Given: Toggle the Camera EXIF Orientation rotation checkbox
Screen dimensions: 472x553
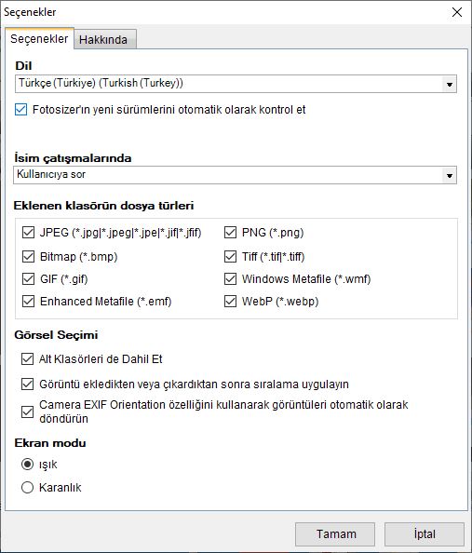Looking at the screenshot, I should pyautogui.click(x=28, y=411).
